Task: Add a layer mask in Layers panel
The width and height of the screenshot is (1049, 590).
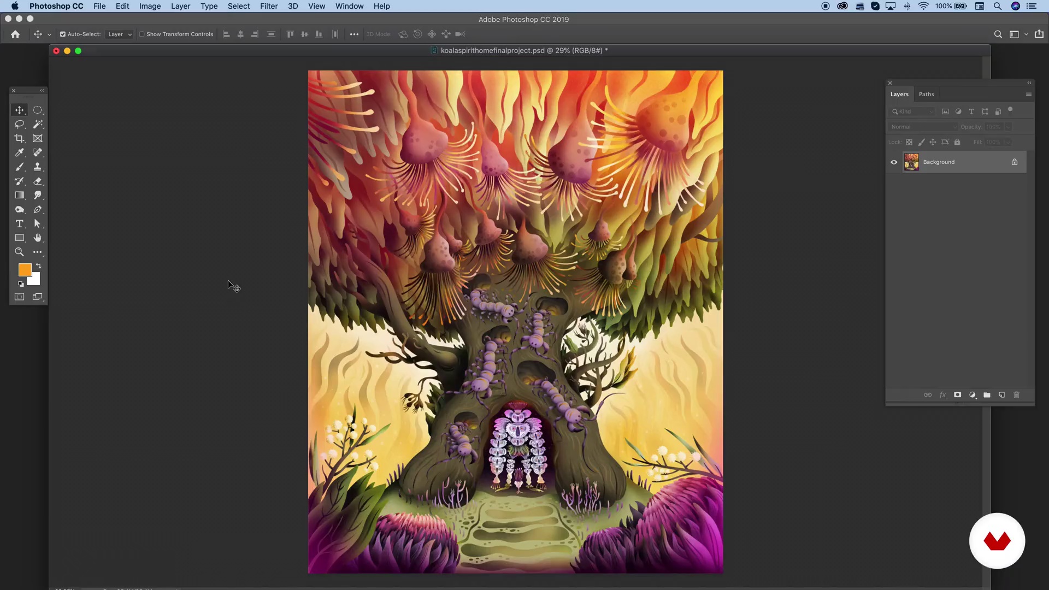Action: 957,394
